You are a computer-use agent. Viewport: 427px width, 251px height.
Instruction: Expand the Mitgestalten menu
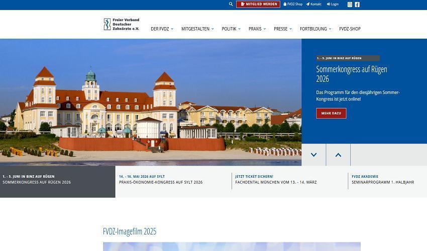[198, 29]
